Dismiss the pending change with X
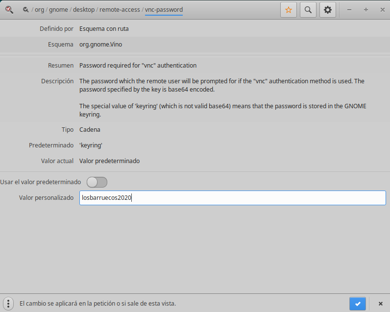The image size is (390, 312). point(381,304)
